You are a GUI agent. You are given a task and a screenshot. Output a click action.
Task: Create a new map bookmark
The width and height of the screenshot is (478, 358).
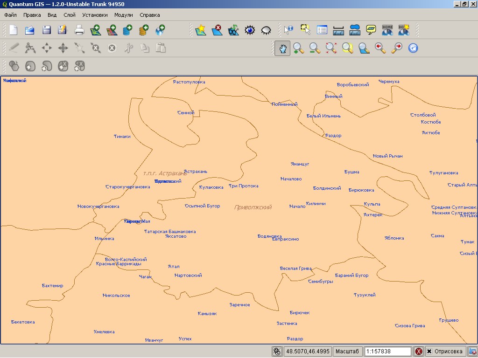[403, 30]
